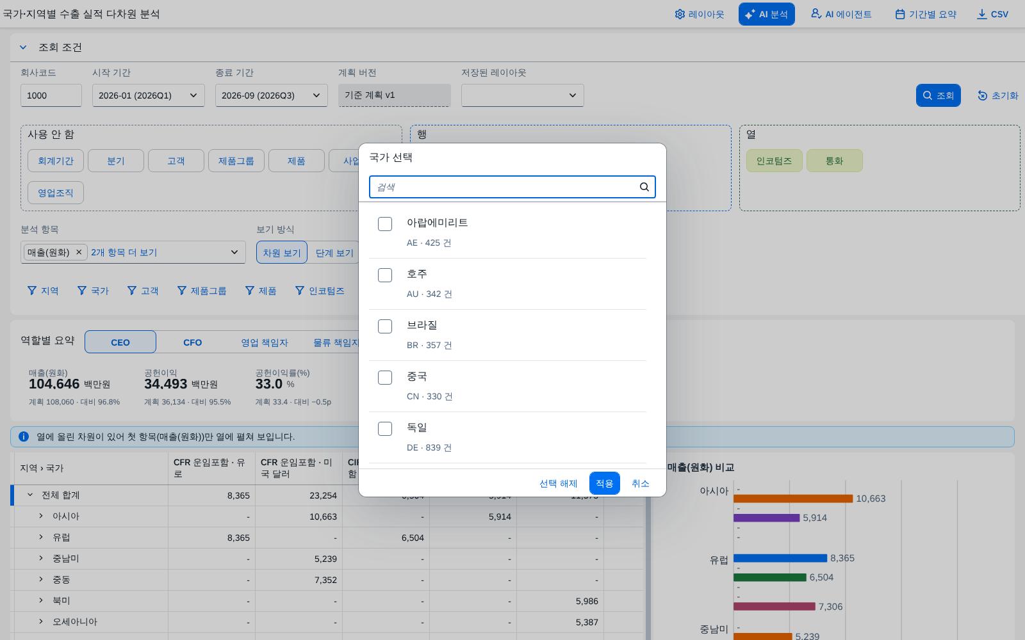Open the 제품그룹 filter funnel
Image resolution: width=1025 pixels, height=640 pixels.
tap(202, 291)
